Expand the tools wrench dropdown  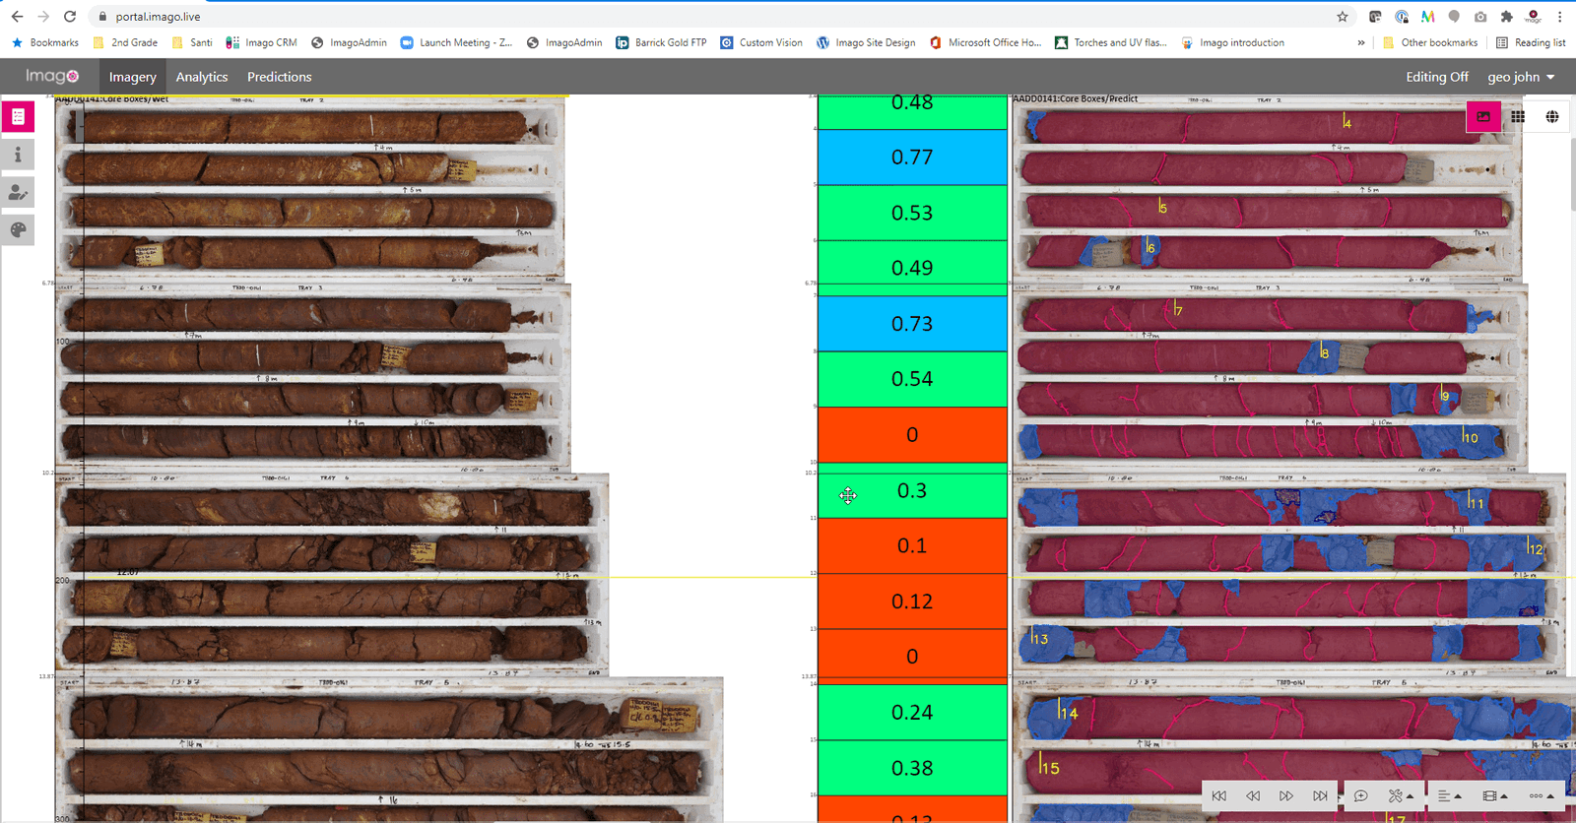tap(1401, 795)
